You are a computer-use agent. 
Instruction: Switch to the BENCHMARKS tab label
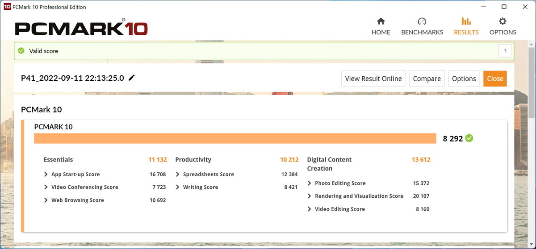422,32
